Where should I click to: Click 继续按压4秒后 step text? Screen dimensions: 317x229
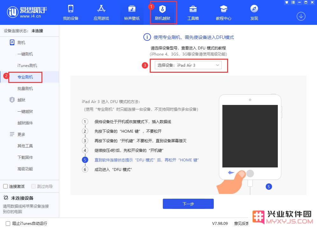129,151
